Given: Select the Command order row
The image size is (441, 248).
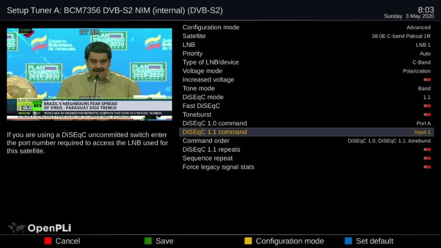Looking at the screenshot, I should (306, 141).
